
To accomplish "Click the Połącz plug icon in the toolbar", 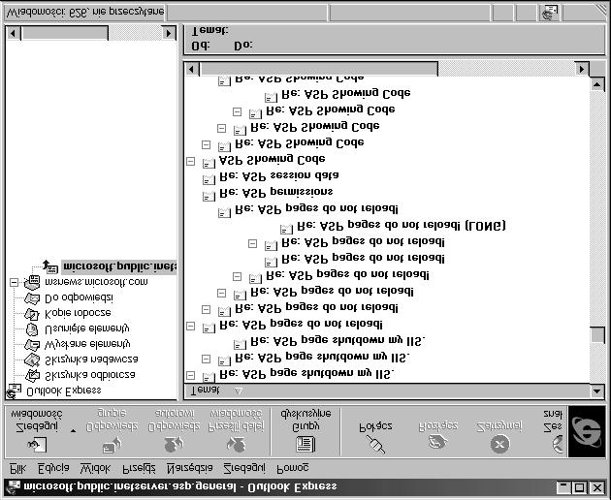I will click(x=375, y=443).
